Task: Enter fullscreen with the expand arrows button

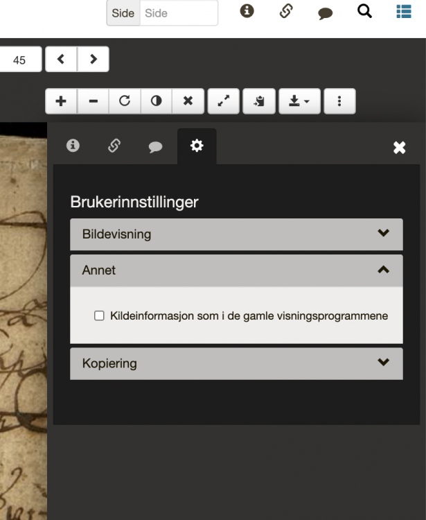Action: point(224,101)
